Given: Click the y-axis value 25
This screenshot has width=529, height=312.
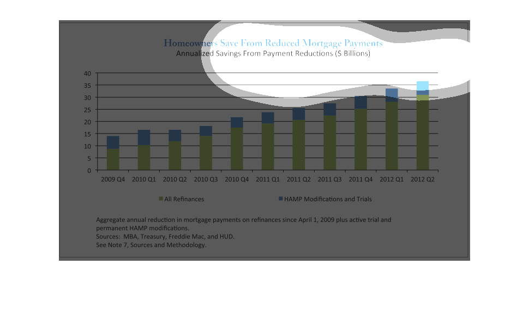Looking at the screenshot, I should (87, 110).
